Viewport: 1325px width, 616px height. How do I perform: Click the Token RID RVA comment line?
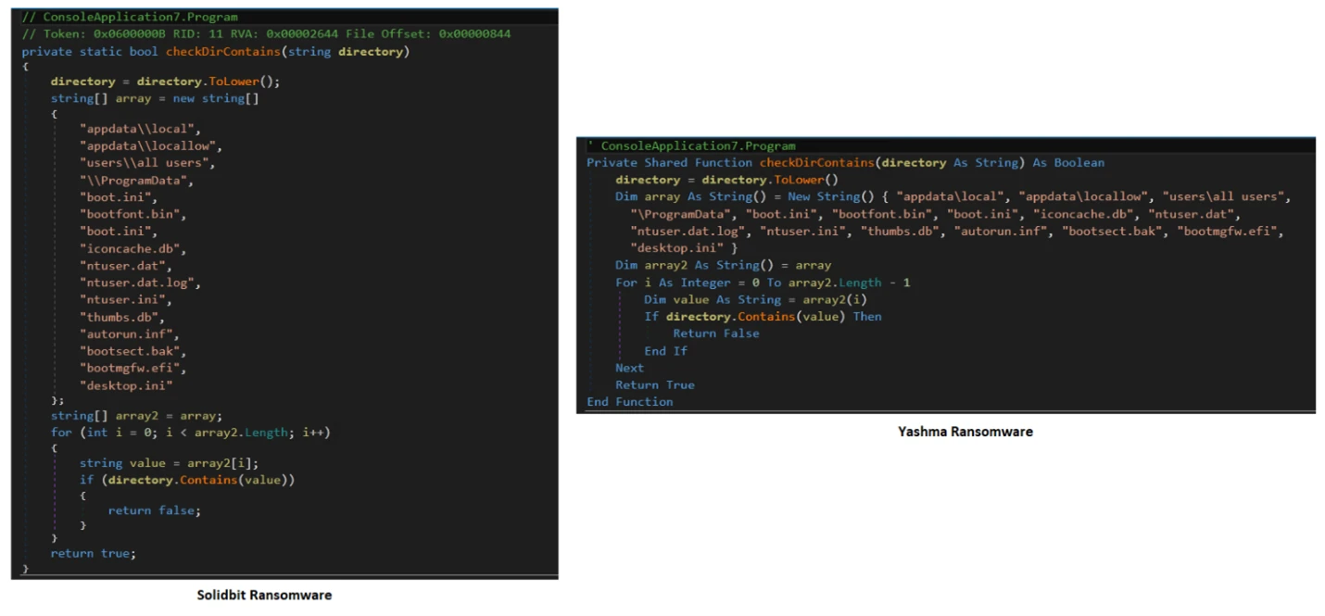click(x=266, y=34)
